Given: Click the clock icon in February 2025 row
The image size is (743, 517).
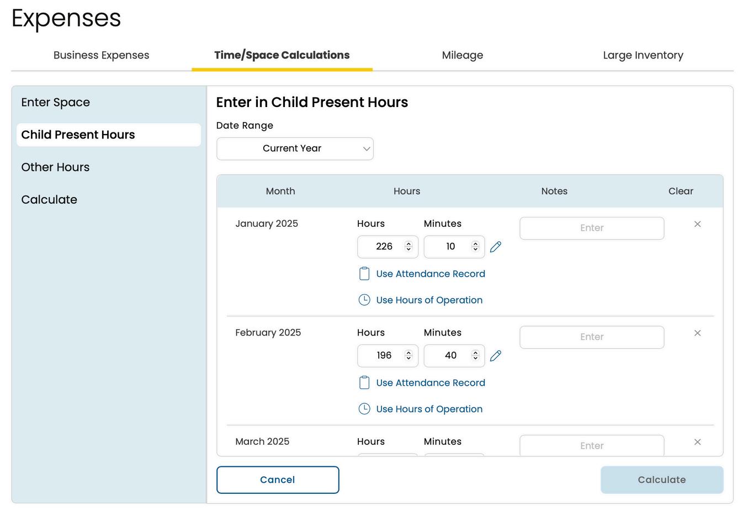Looking at the screenshot, I should [x=364, y=409].
